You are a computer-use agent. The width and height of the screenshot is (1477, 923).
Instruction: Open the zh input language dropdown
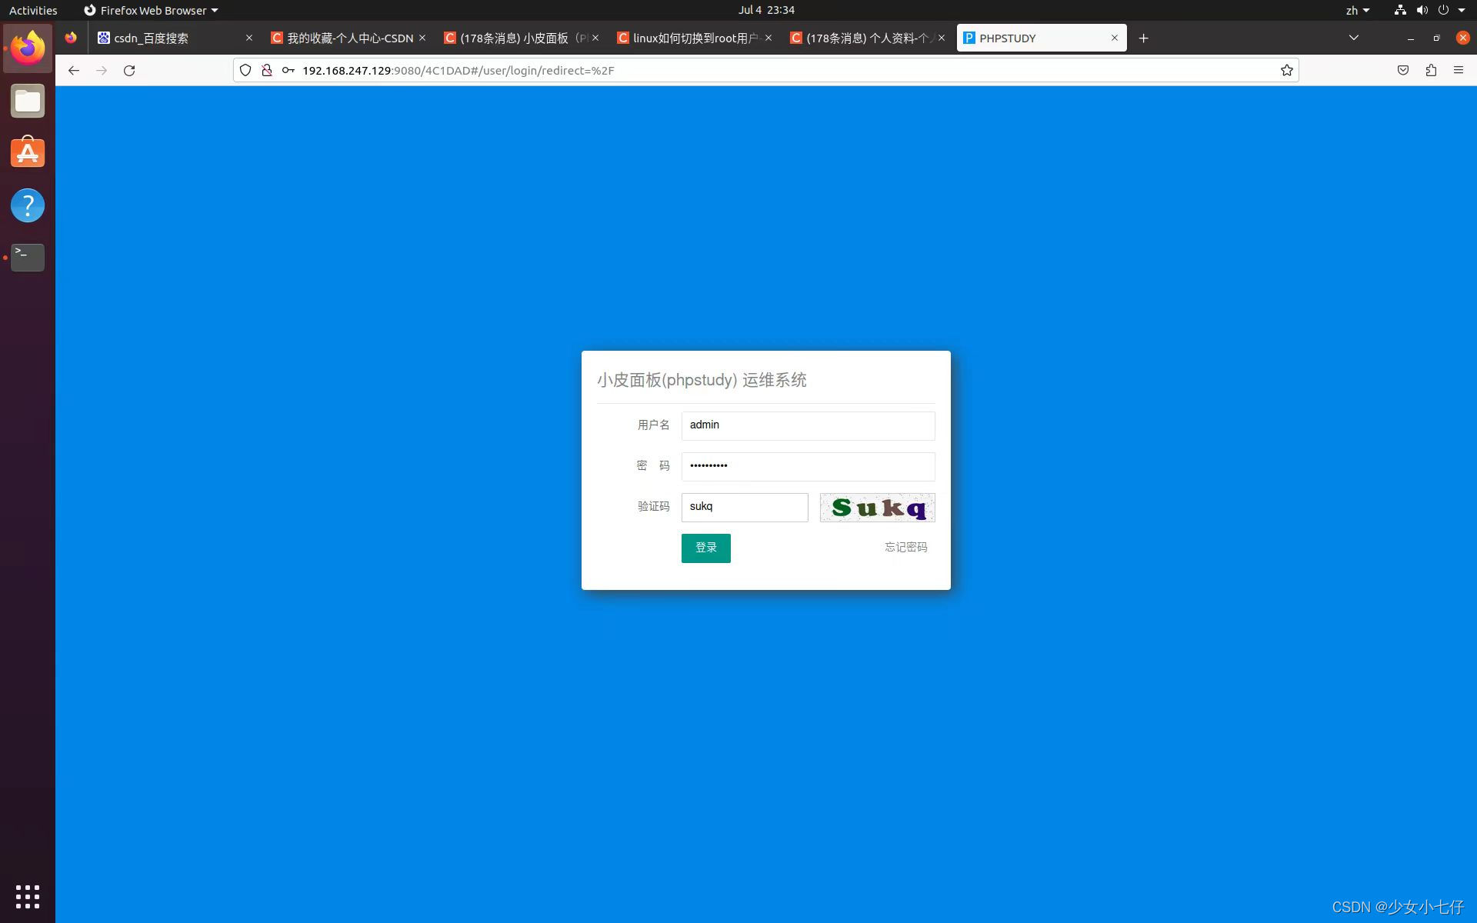pos(1357,11)
